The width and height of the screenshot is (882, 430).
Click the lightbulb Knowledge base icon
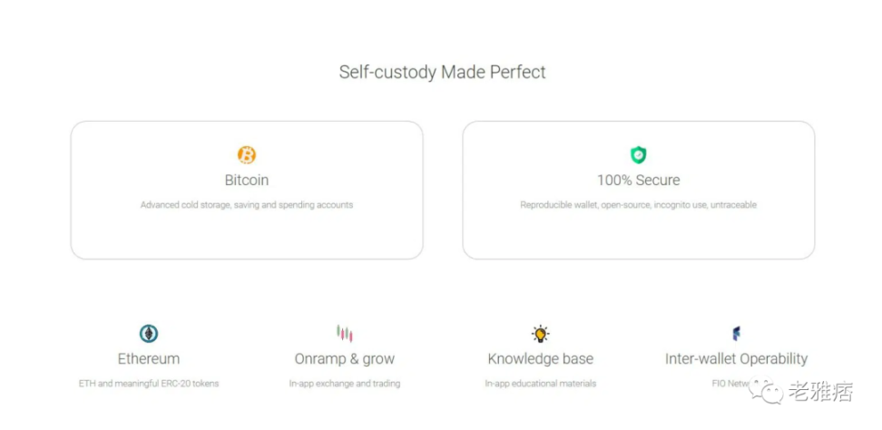tap(541, 333)
